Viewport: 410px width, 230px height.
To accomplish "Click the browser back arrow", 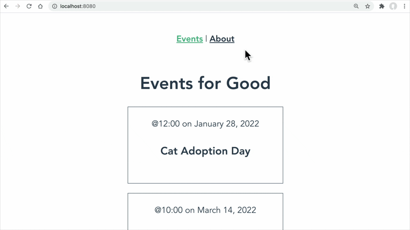I will pos(6,6).
